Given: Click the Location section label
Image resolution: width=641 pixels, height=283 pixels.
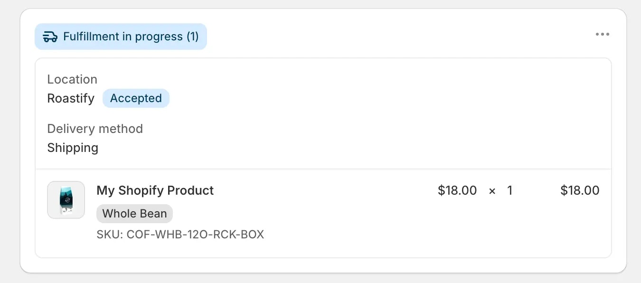Looking at the screenshot, I should [x=72, y=79].
